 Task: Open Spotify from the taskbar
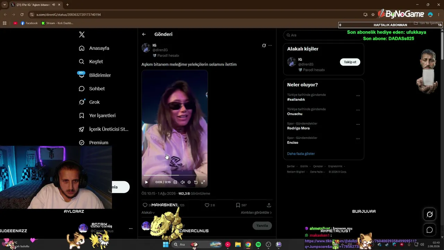[258, 244]
